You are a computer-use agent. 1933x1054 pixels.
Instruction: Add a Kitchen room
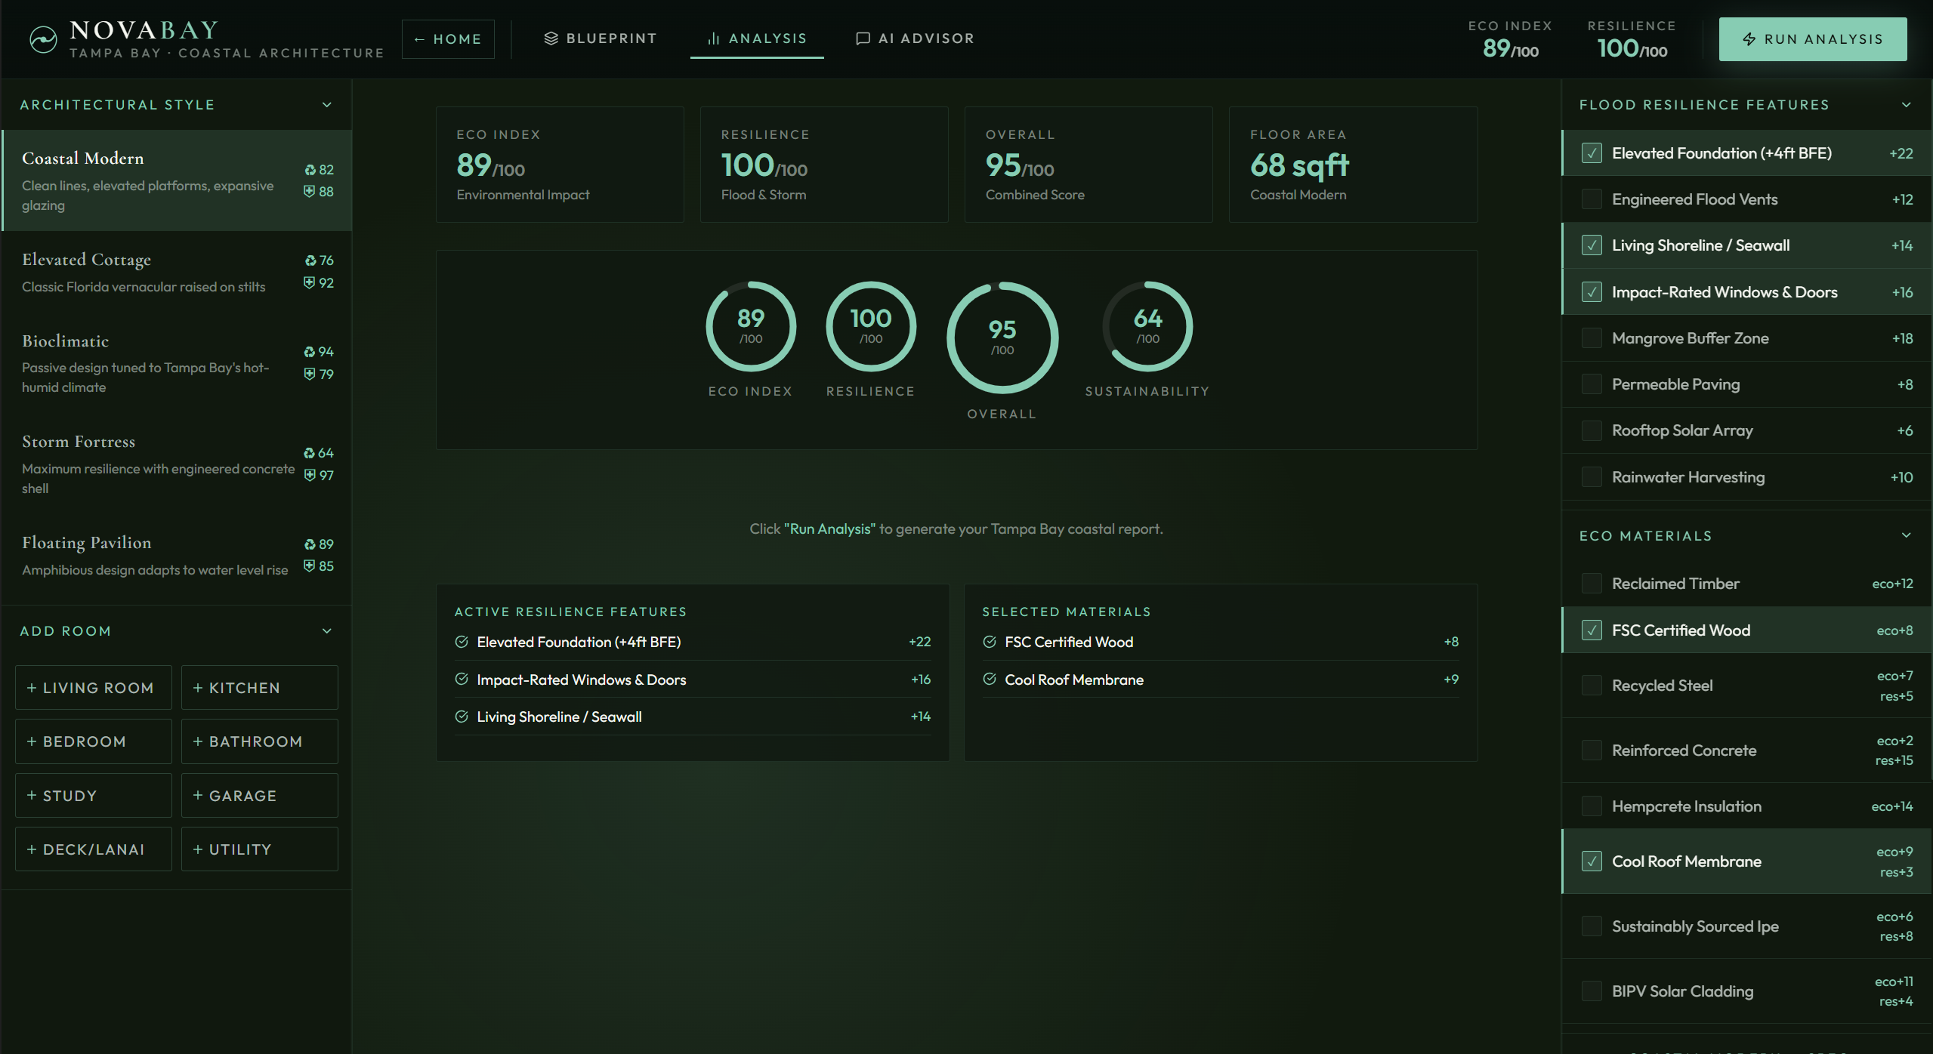pyautogui.click(x=259, y=688)
